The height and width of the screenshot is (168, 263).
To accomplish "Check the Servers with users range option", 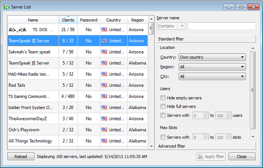I will tap(163, 115).
